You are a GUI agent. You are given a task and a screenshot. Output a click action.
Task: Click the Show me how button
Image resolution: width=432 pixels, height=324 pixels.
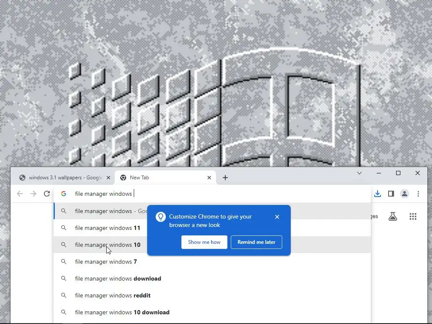pyautogui.click(x=204, y=242)
